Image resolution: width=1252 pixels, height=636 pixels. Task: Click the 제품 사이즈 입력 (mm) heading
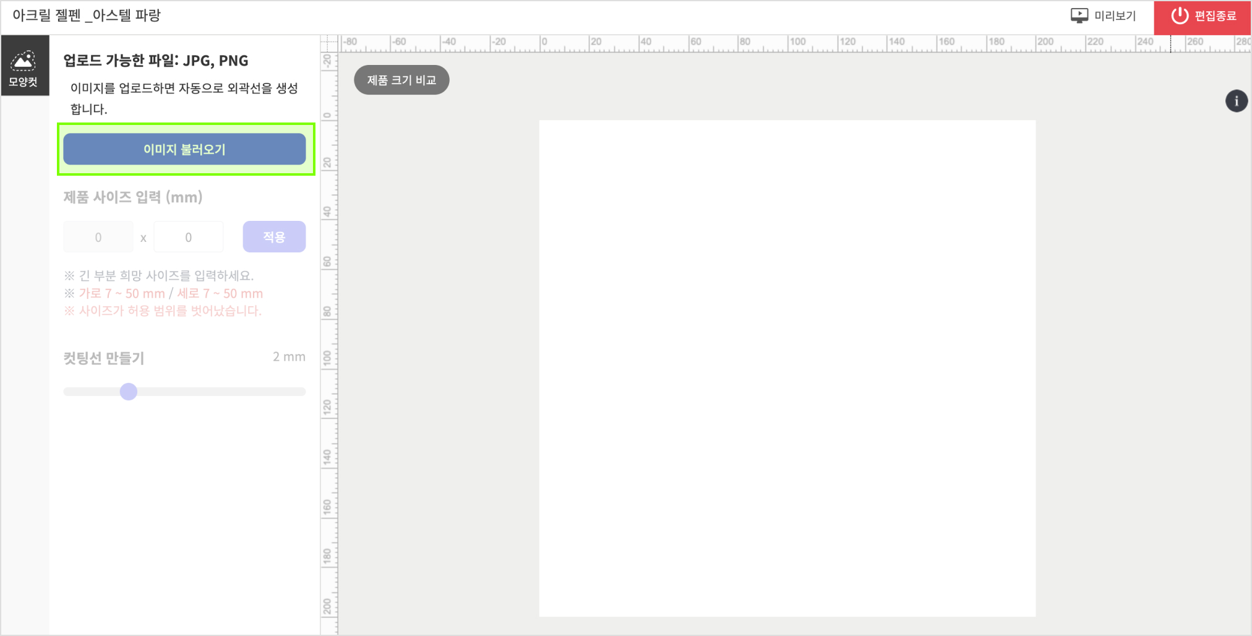133,197
